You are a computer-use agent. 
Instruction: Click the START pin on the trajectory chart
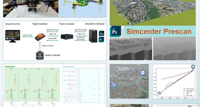tap(193, 67)
